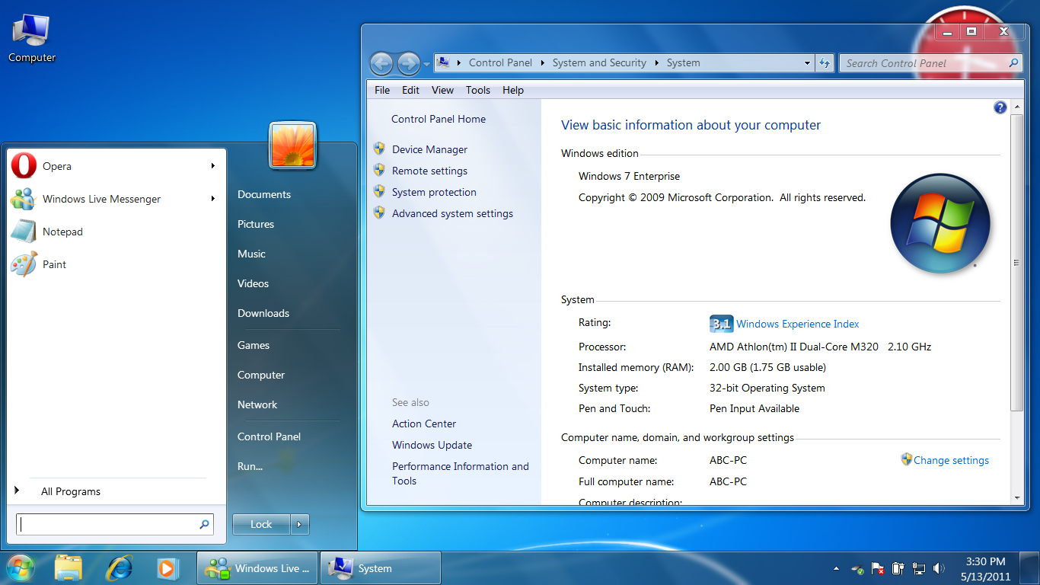Click the volume speaker tray icon
The width and height of the screenshot is (1040, 585).
(939, 568)
